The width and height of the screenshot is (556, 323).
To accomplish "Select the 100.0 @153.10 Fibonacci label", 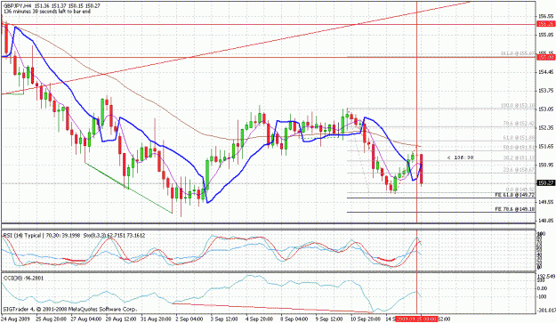I will coord(518,105).
